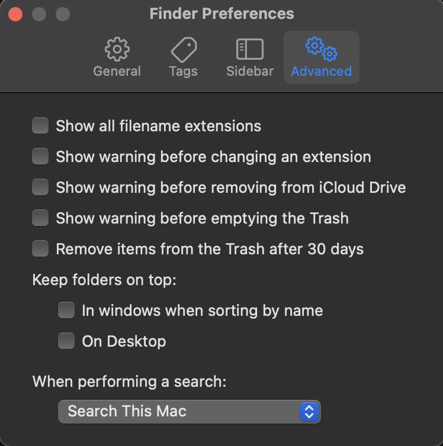443x446 pixels.
Task: Click the Finder Preferences title bar text
Action: (221, 14)
